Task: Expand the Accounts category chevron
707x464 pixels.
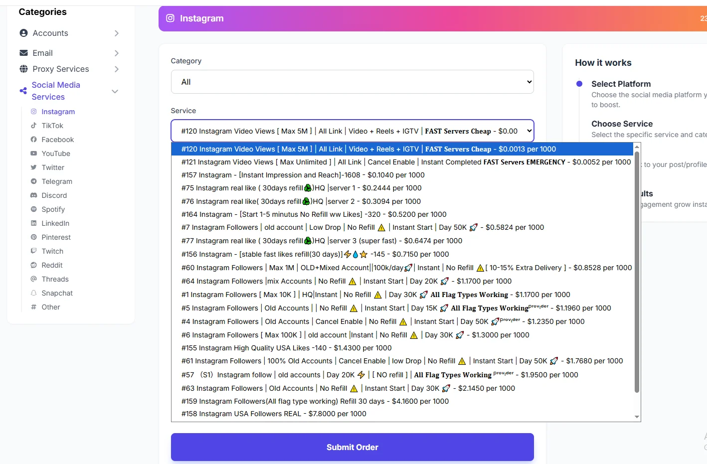Action: [x=116, y=33]
